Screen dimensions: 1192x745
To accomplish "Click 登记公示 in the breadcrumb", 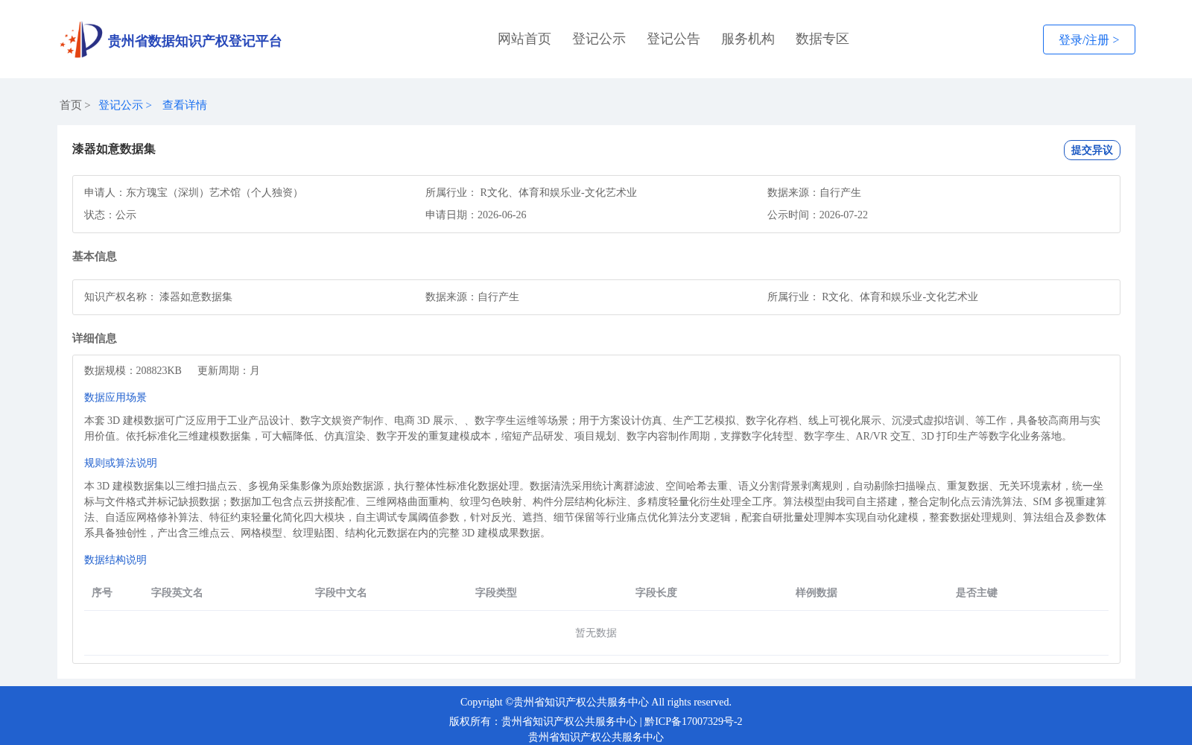I will (x=121, y=105).
